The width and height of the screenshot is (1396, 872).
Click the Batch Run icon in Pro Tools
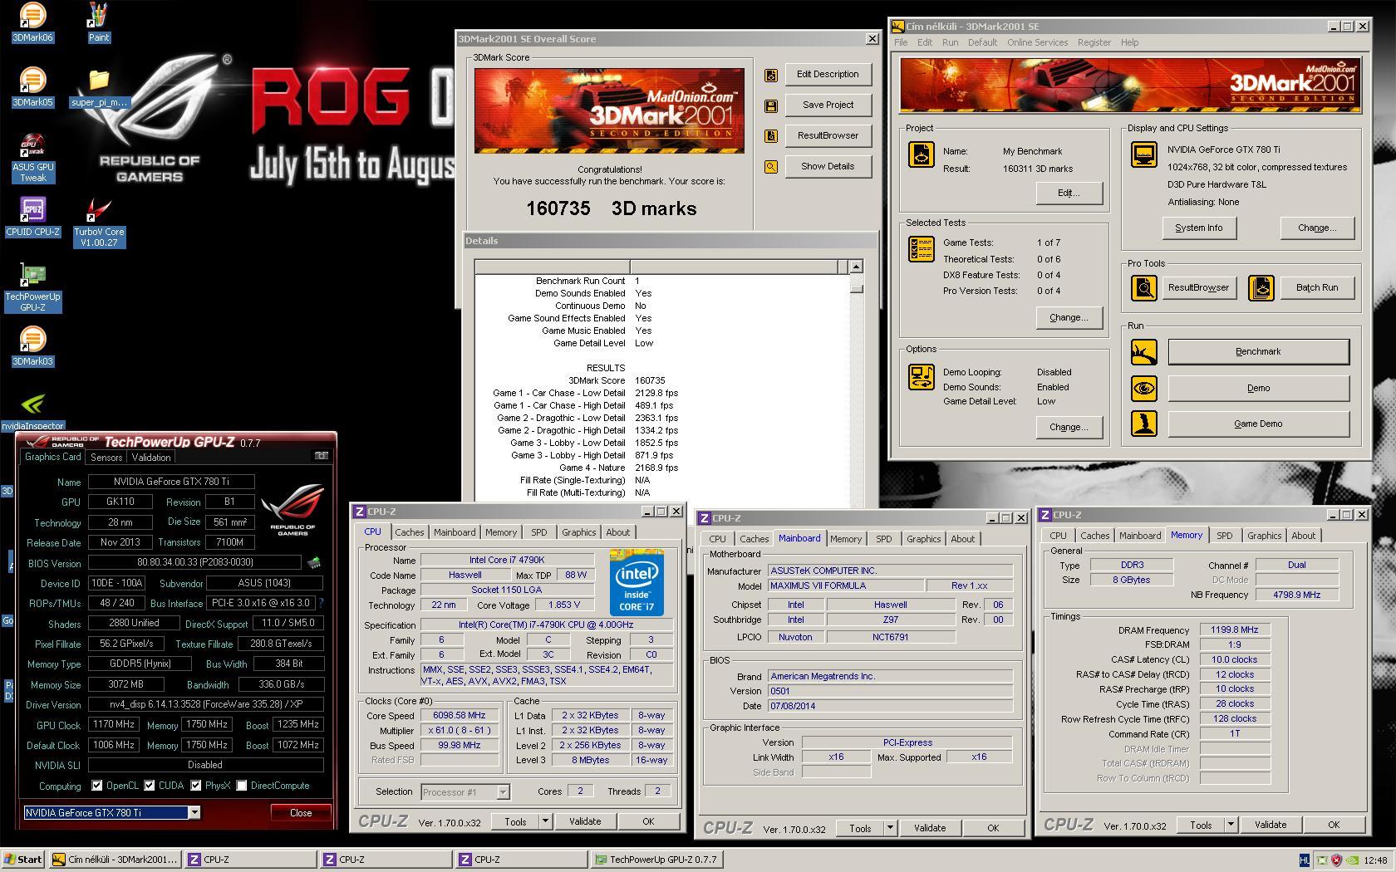1261,288
